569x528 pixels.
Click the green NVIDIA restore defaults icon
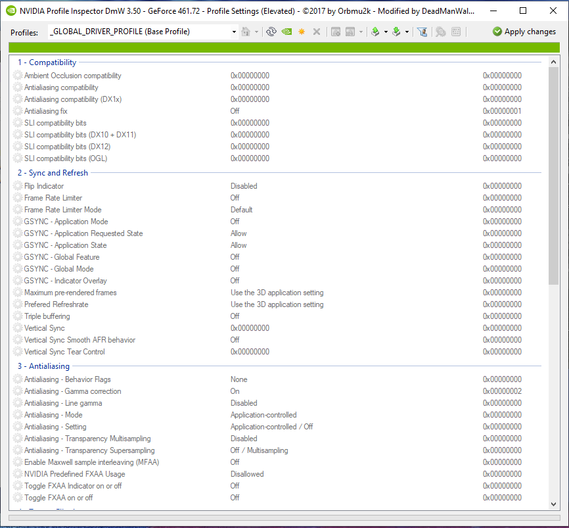[x=286, y=32]
